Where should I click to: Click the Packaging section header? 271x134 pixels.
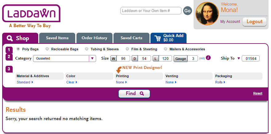click(x=238, y=76)
